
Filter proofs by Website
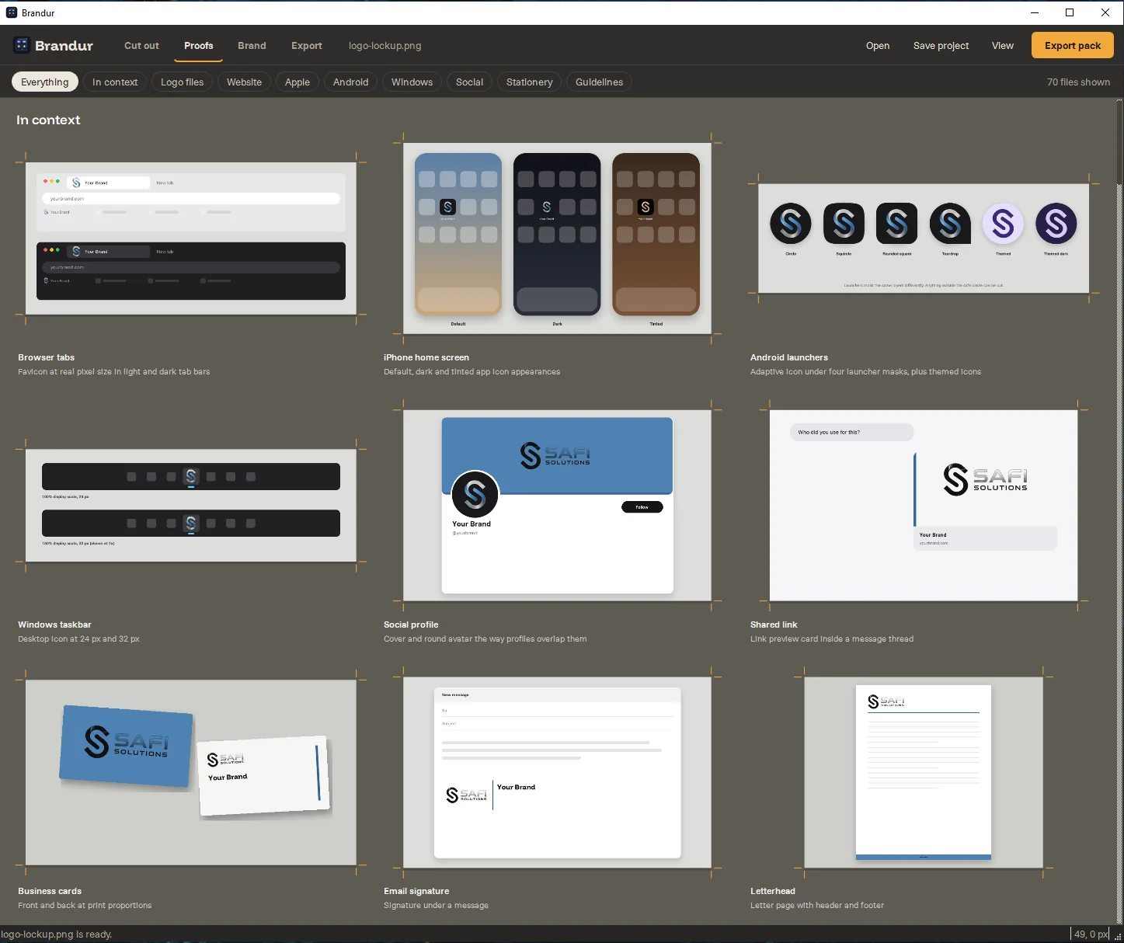(244, 82)
